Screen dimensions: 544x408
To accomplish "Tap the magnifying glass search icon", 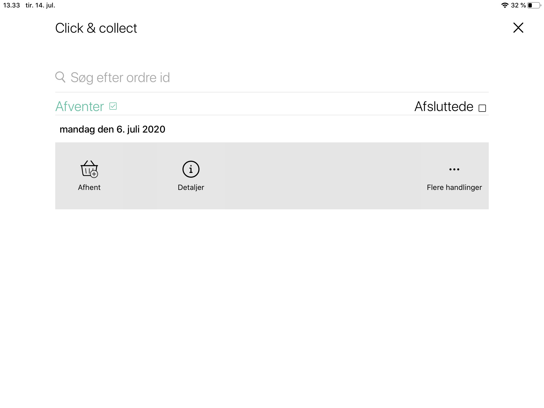I will pos(60,77).
